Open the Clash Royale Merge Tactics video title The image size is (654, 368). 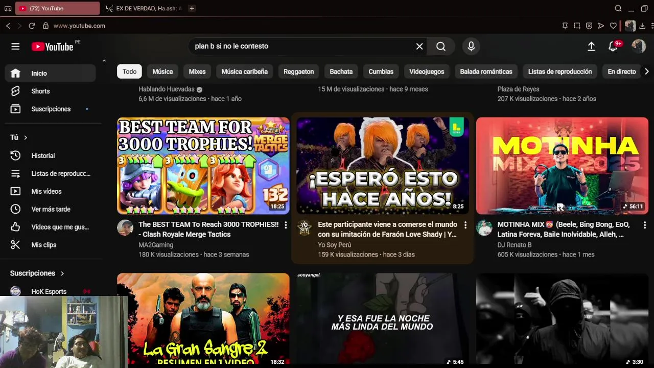pyautogui.click(x=208, y=229)
